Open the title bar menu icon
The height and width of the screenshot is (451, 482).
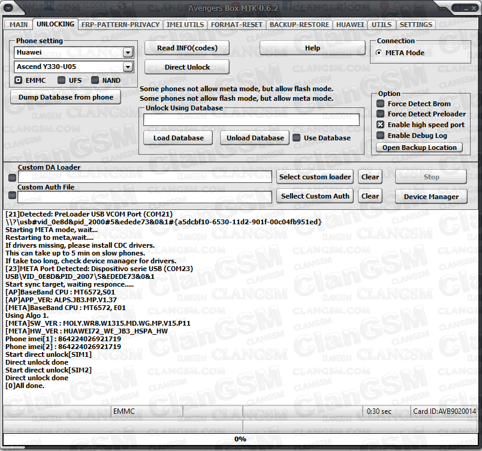(8, 8)
